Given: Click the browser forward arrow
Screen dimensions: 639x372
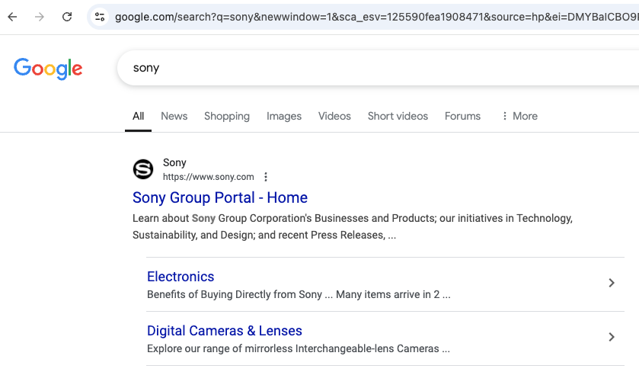Looking at the screenshot, I should 40,17.
